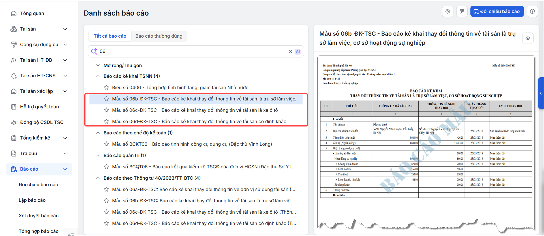Open the Tổng quan sidebar icon

pos(14,14)
